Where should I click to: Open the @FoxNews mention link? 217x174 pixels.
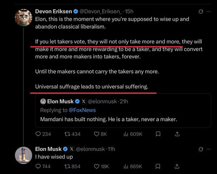[x=82, y=110]
